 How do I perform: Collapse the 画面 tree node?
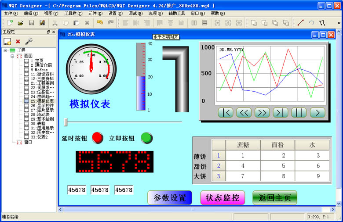pos(12,56)
